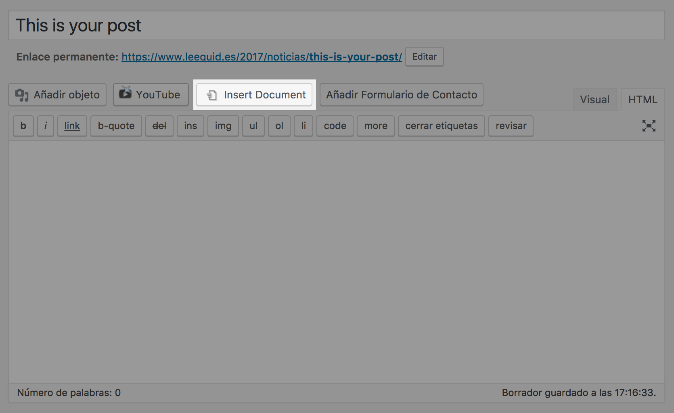Toggle distraction-free fullscreen mode

[x=649, y=126]
